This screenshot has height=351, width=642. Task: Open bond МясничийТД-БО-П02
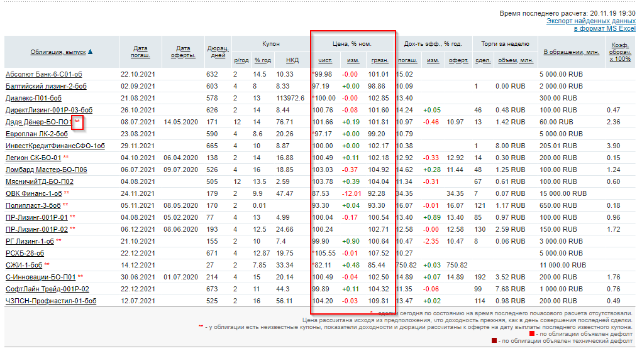[40, 181]
